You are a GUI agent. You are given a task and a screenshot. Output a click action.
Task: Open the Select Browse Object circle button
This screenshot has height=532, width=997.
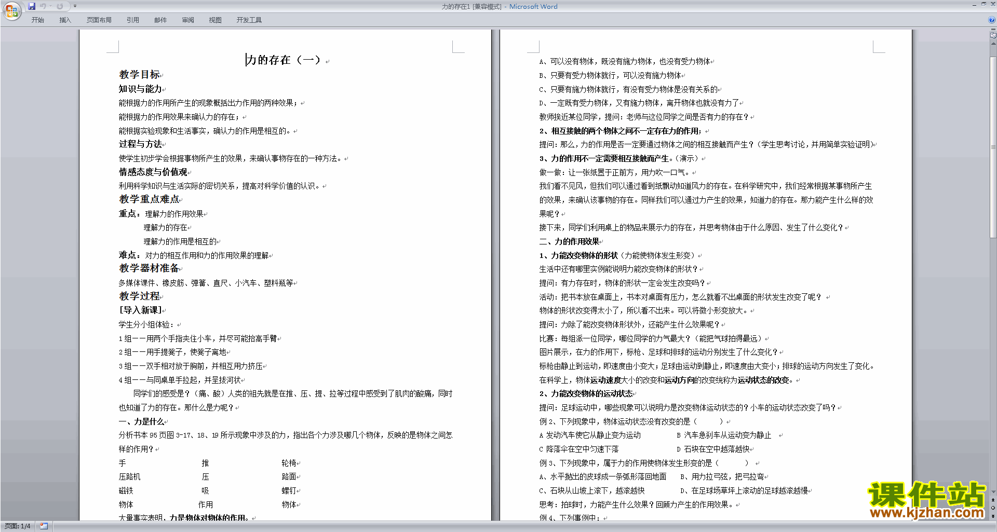coord(993,508)
